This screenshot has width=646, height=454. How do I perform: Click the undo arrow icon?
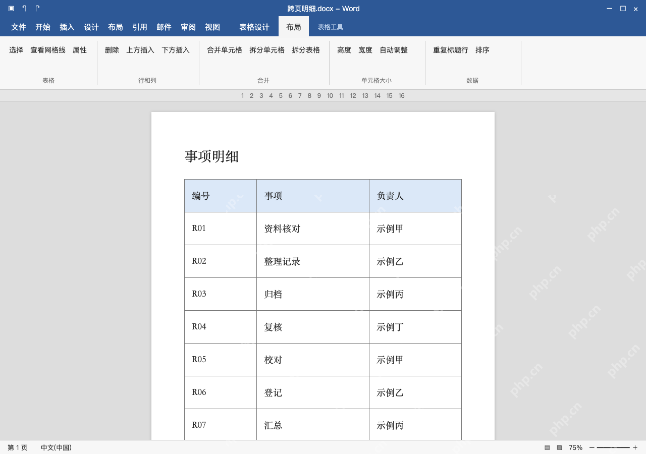coord(24,9)
